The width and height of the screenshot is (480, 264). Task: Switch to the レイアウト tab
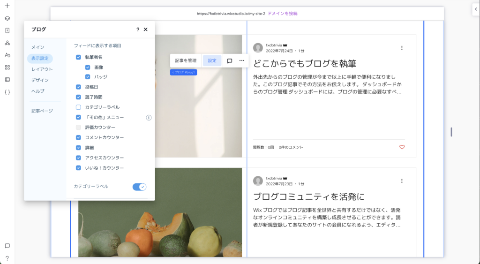[42, 69]
